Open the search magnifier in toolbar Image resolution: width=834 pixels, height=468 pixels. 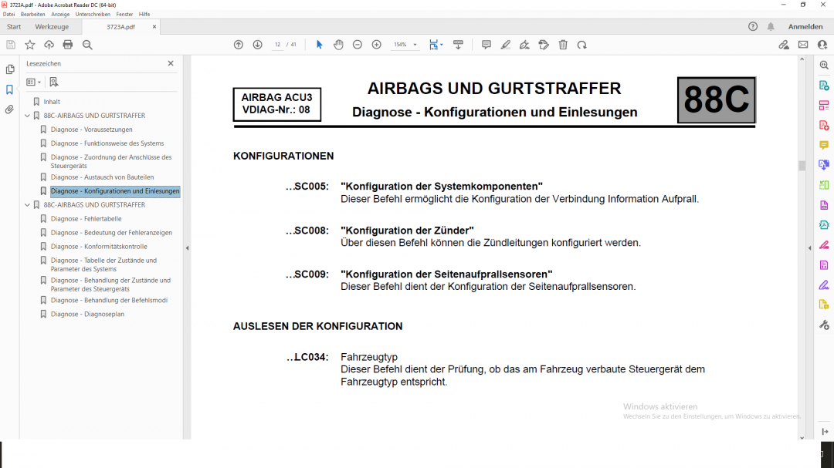coord(87,45)
